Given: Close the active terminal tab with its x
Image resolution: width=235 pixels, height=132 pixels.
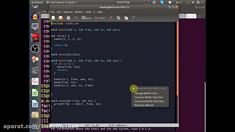Looking at the screenshot, I should click(194, 16).
